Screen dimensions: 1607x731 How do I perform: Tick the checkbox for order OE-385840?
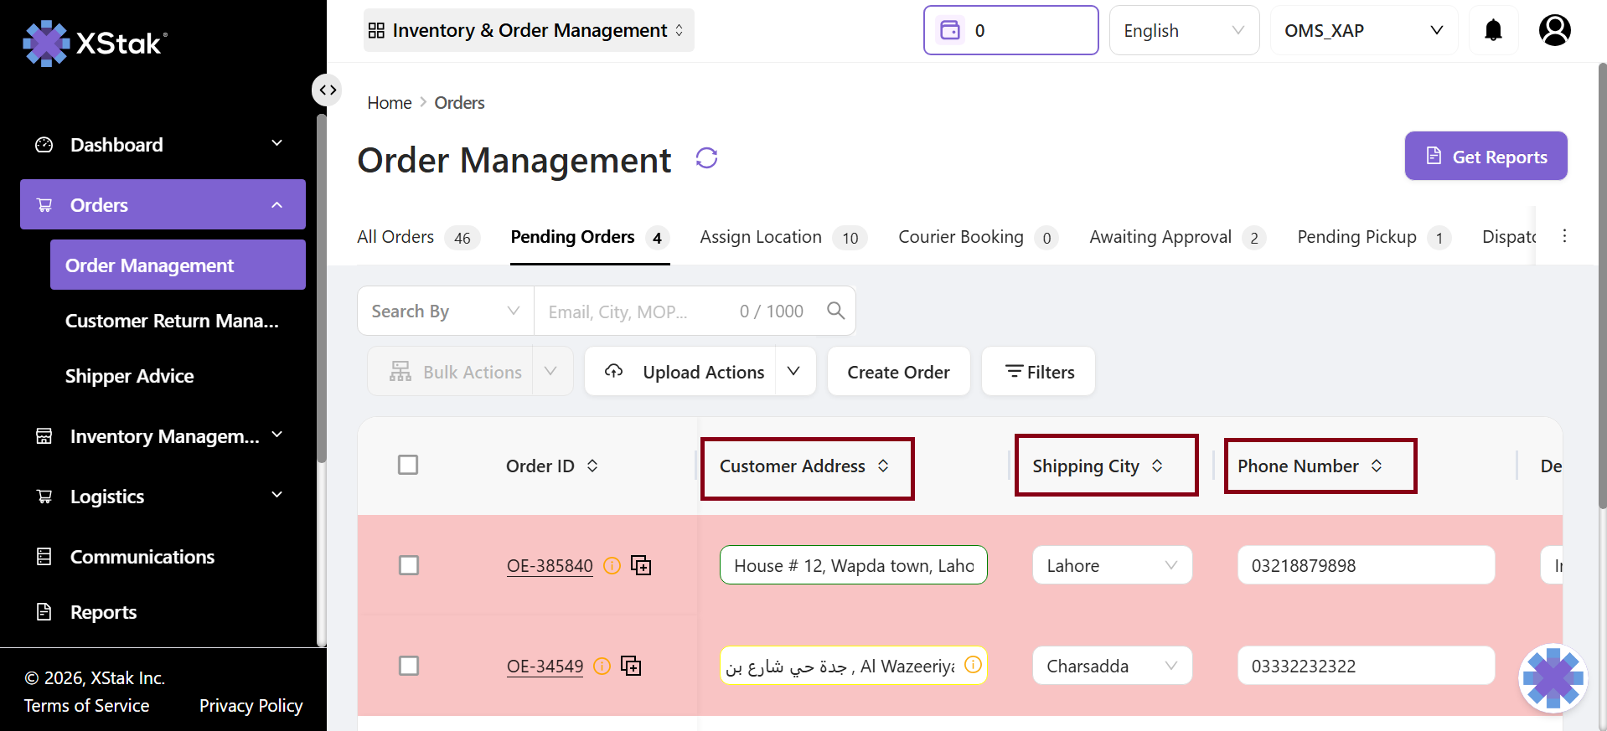tap(408, 565)
